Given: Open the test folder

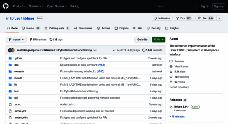Looking at the screenshot, I should (x=16, y=91).
